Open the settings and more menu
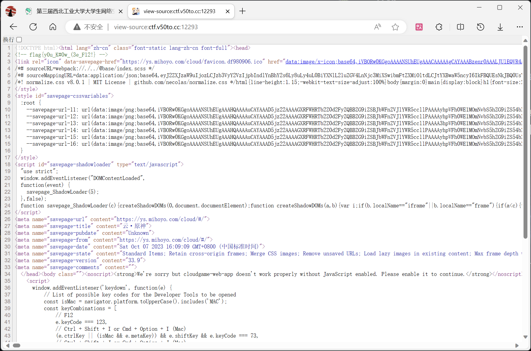 520,27
